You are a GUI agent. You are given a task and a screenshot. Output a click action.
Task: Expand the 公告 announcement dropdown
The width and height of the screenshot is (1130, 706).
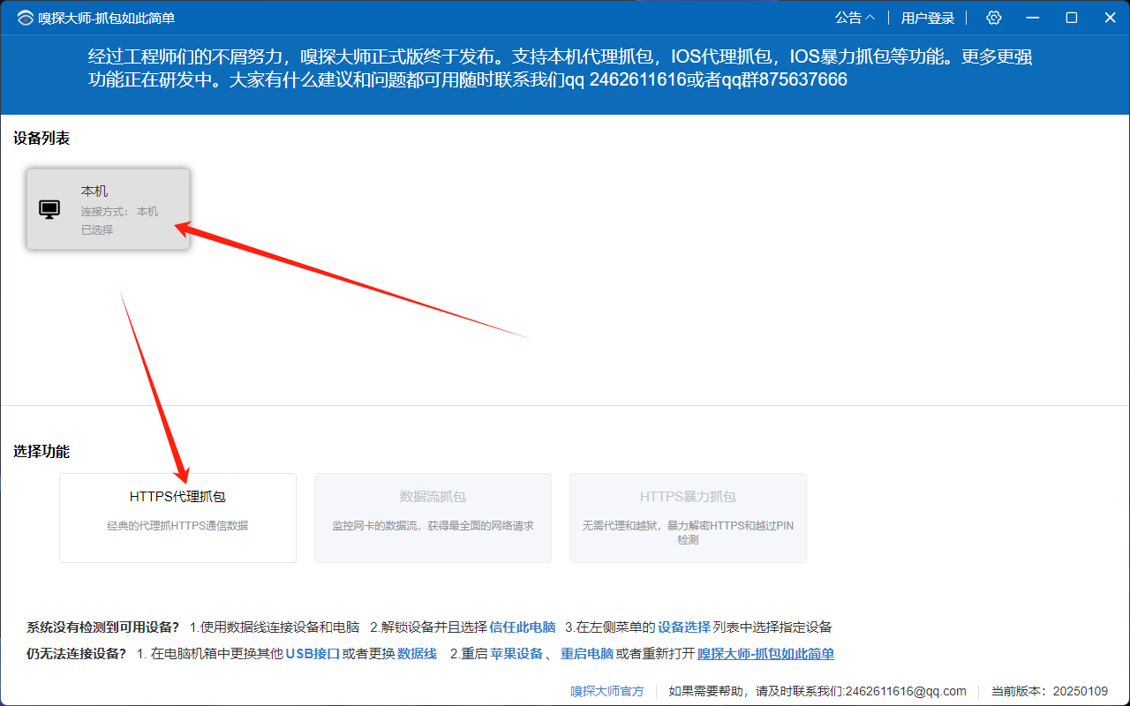(855, 18)
